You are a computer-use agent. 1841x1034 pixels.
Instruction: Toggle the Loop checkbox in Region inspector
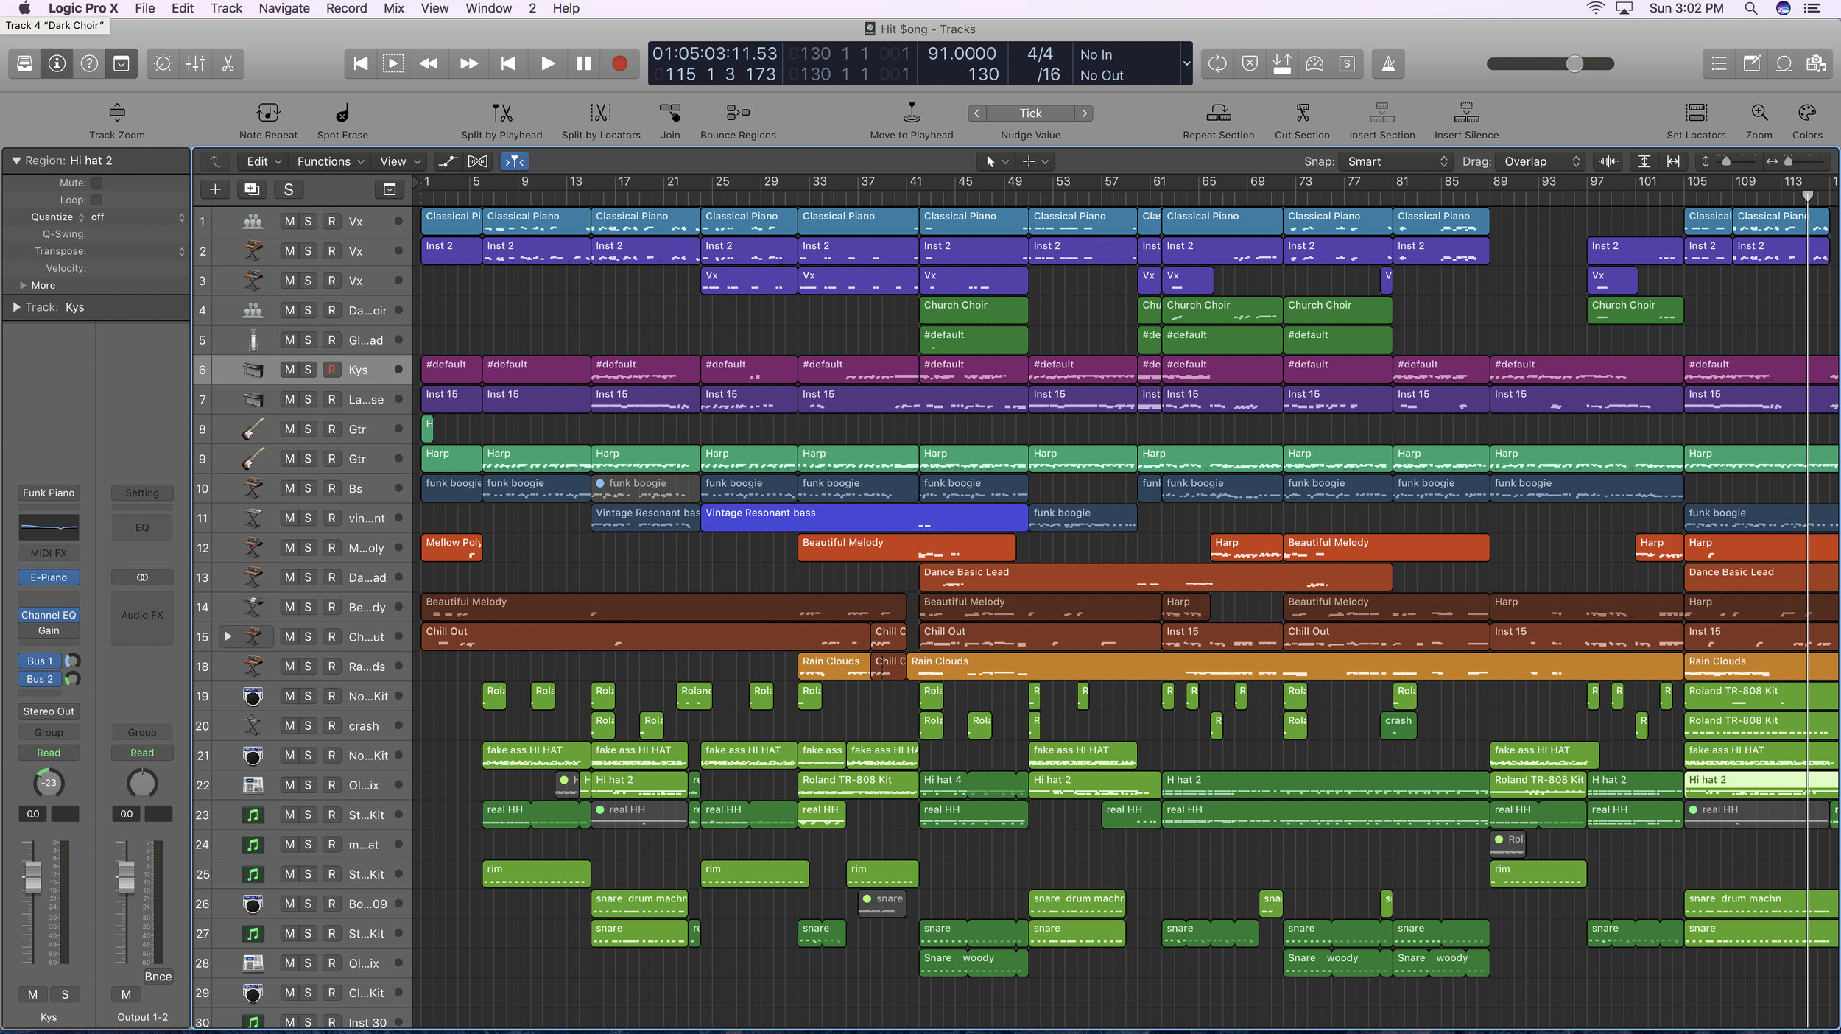[x=96, y=200]
